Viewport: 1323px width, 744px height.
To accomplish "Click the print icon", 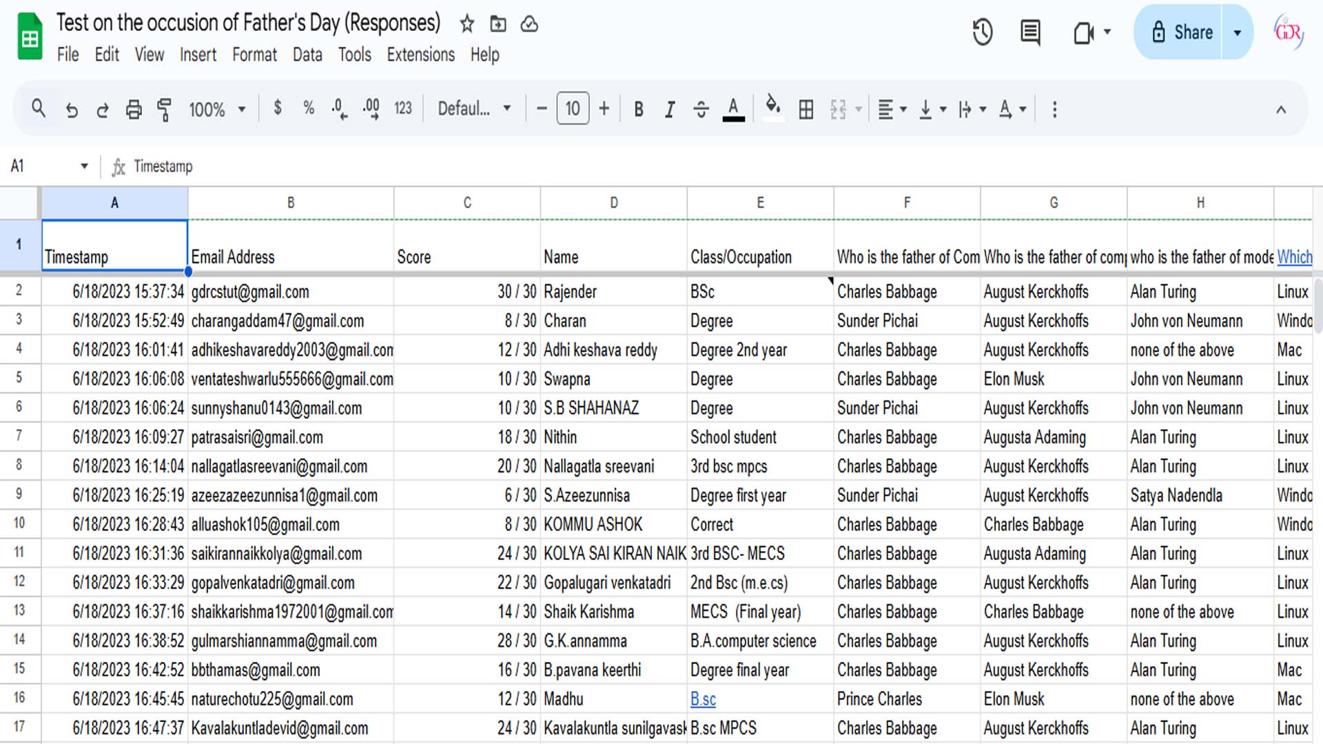I will pyautogui.click(x=134, y=110).
